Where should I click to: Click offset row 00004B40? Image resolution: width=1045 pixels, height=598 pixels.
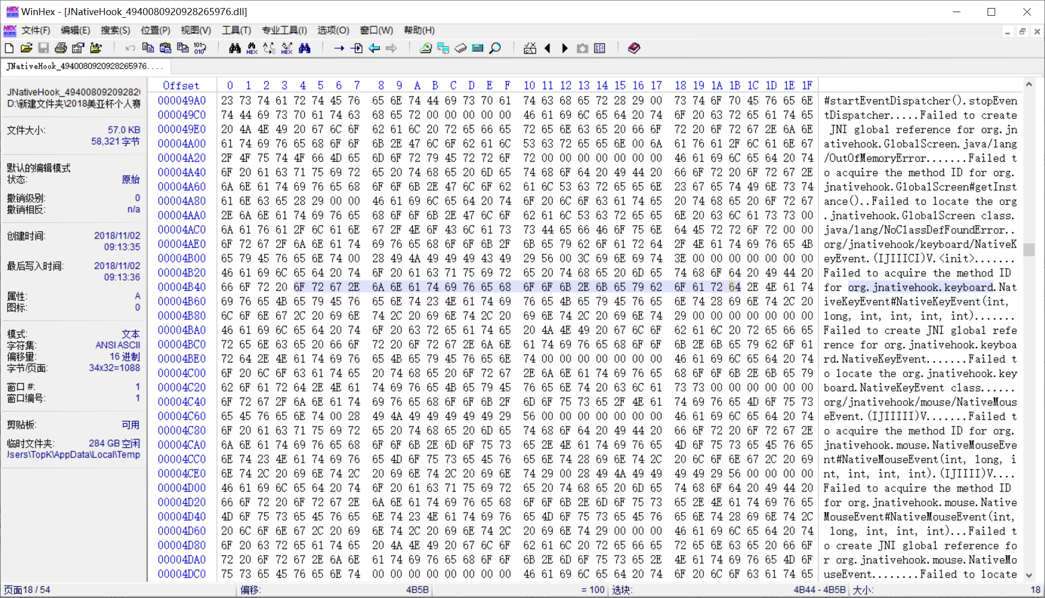pos(181,287)
